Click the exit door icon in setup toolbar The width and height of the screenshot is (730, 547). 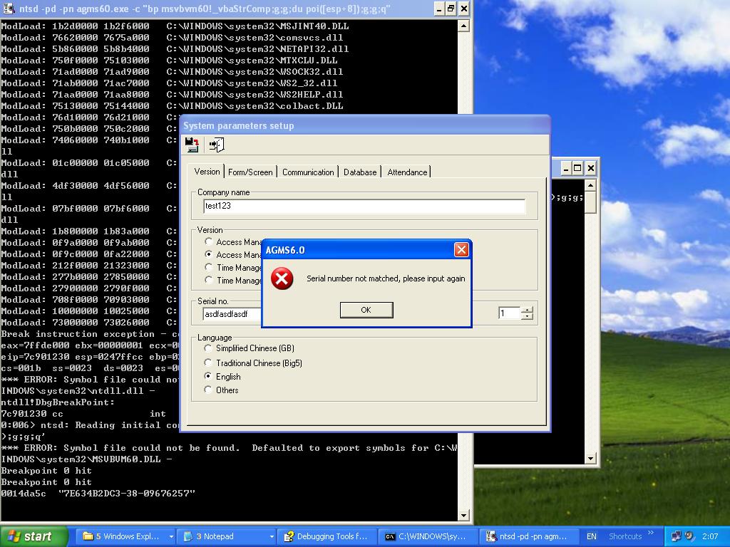pyautogui.click(x=217, y=145)
